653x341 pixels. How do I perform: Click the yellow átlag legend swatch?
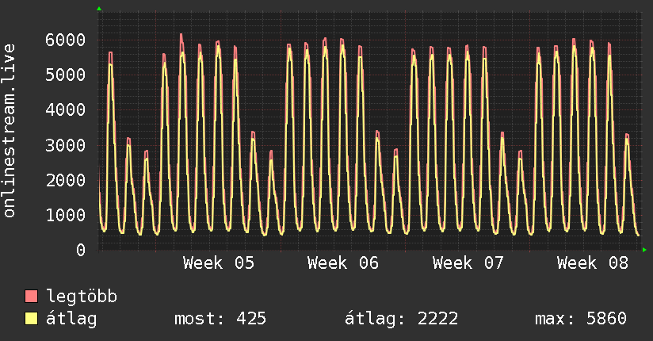tap(31, 319)
